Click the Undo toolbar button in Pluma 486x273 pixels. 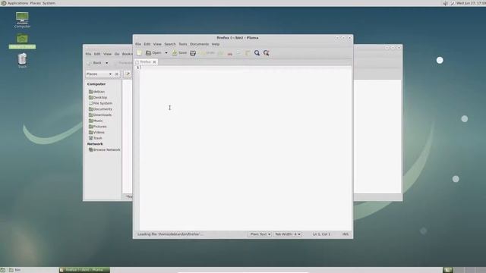tap(207, 53)
